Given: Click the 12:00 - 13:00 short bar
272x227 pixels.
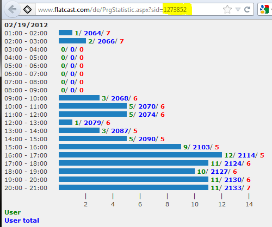Looking at the screenshot, I should (65, 122).
